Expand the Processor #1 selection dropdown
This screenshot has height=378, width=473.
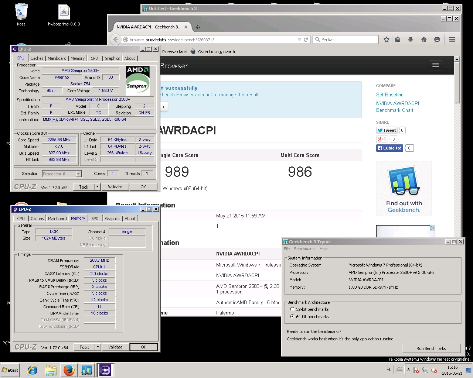78,174
